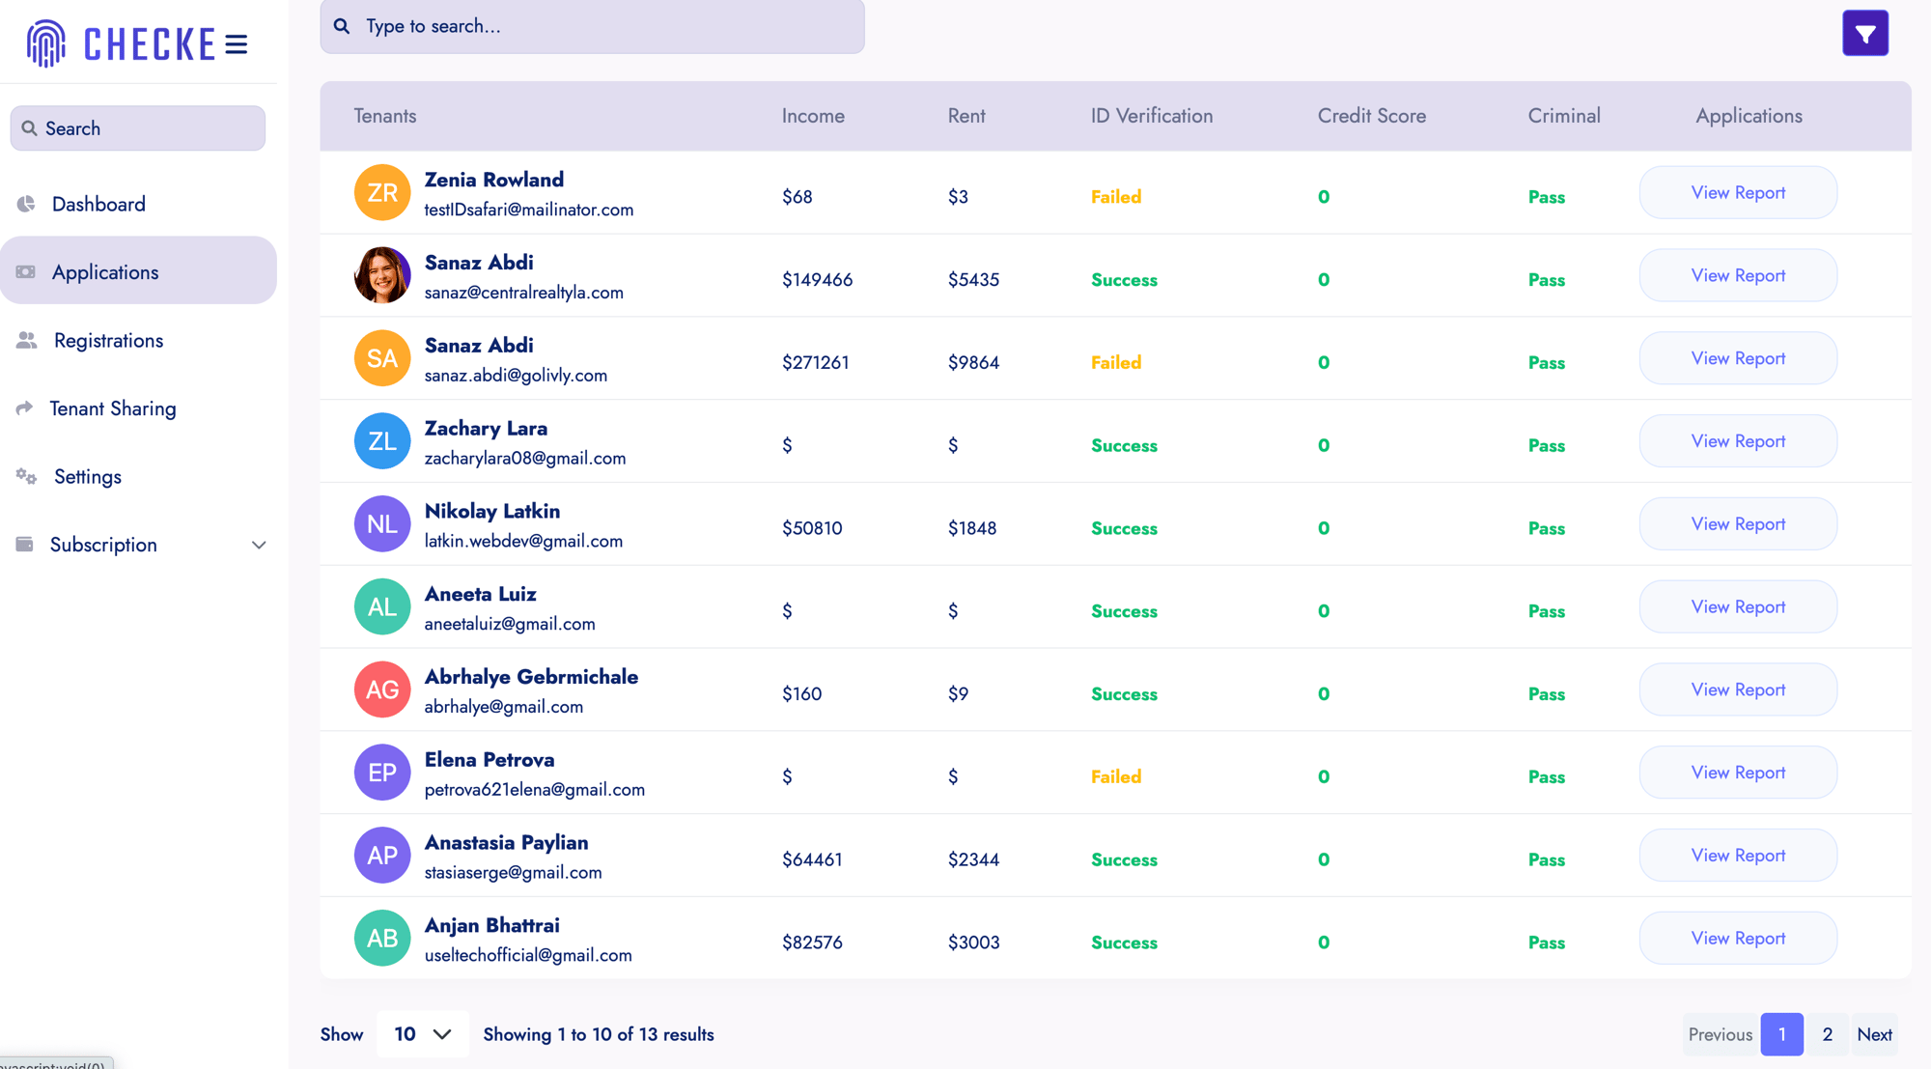View Report for Abrhalye Gebrmichale
This screenshot has width=1931, height=1069.
1738,689
